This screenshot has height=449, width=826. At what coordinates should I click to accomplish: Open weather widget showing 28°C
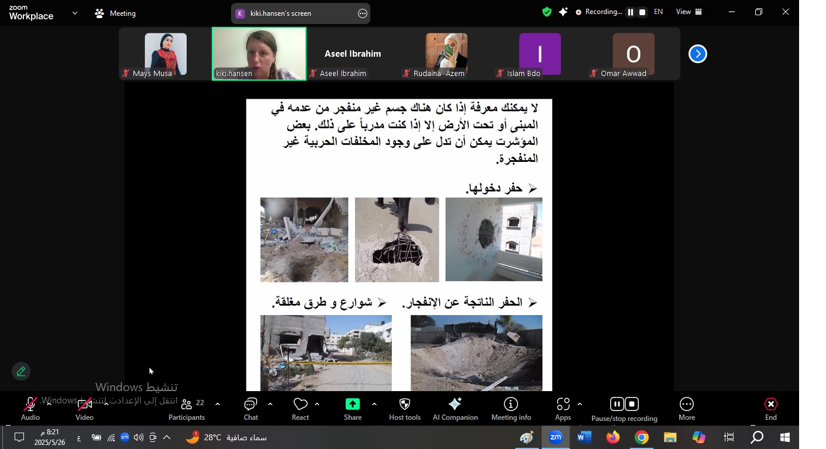[226, 437]
